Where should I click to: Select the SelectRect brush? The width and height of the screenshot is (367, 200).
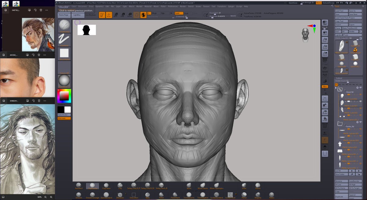[x=134, y=195]
